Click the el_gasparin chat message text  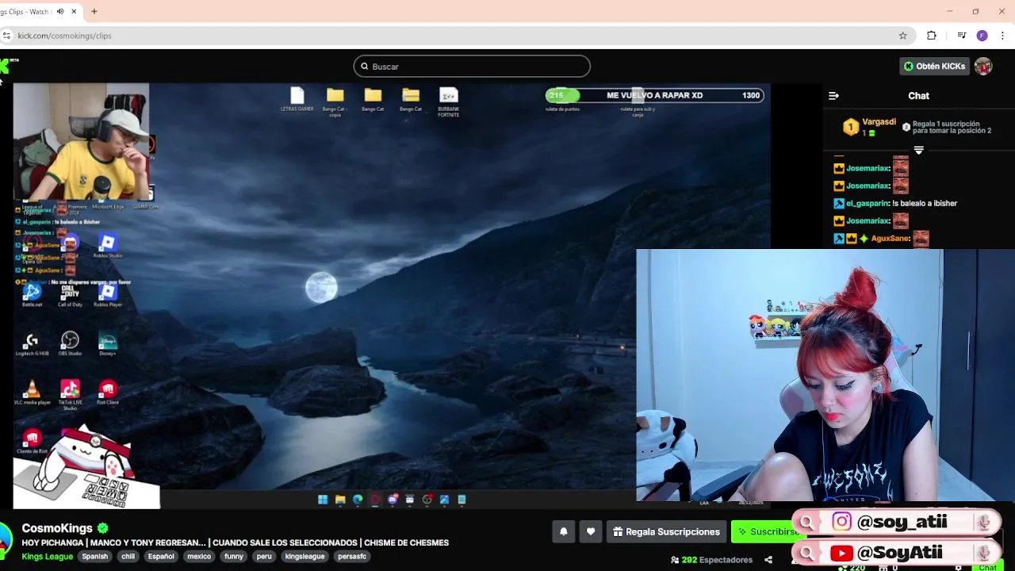925,203
